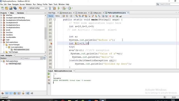Close the Output MyExceptionDemo tab
Viewport: 179px width, 101px height.
74,71
